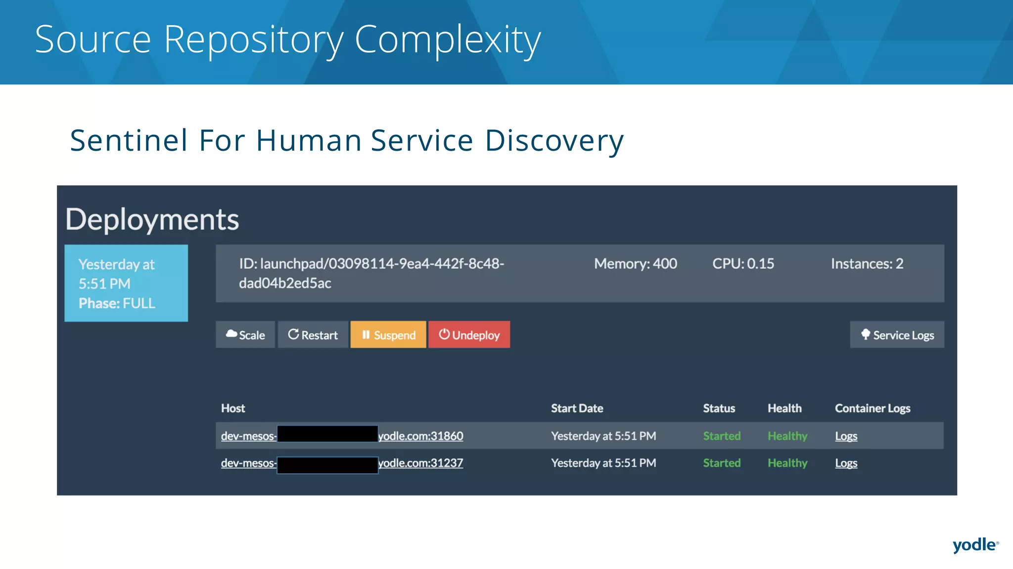Click the CPU: 0.15 value

743,264
